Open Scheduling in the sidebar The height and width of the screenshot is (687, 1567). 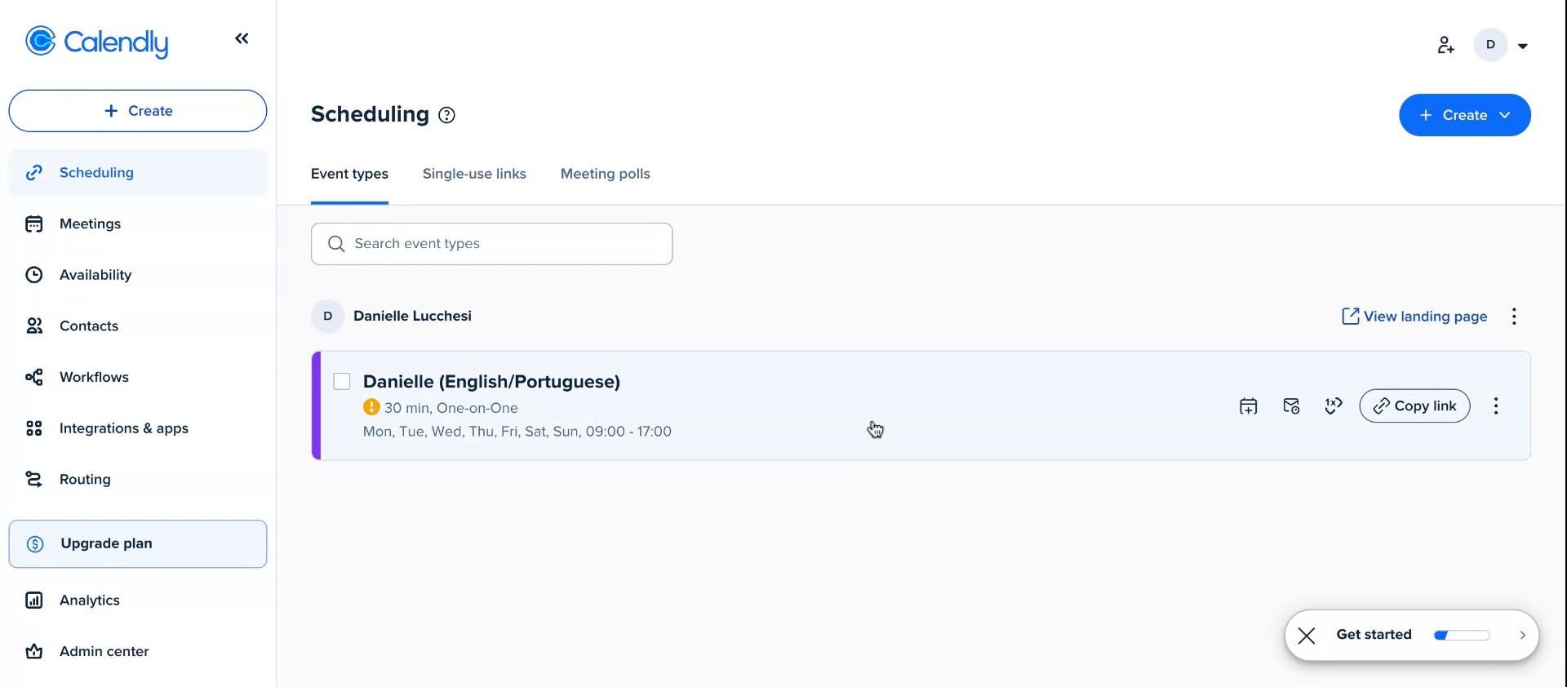point(138,172)
